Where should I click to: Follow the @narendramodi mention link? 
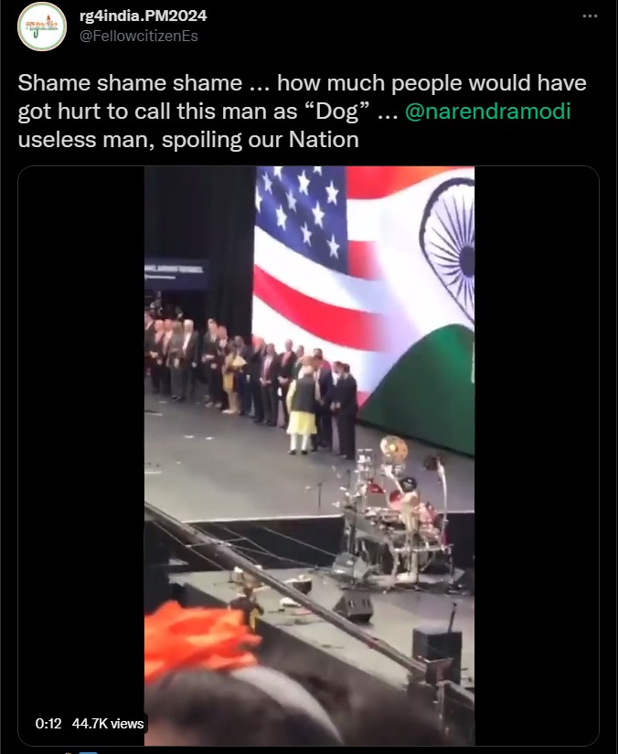487,112
